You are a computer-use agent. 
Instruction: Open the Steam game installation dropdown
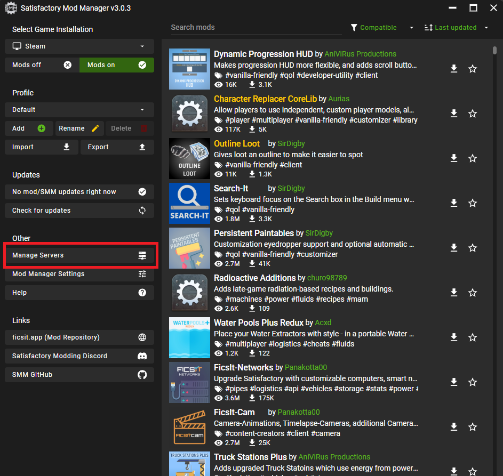pos(79,46)
